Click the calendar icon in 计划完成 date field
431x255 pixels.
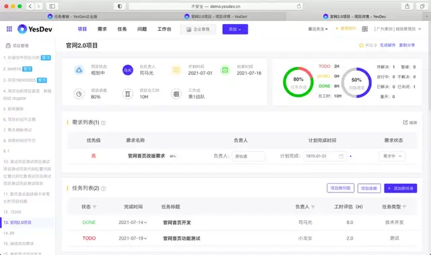(x=341, y=156)
